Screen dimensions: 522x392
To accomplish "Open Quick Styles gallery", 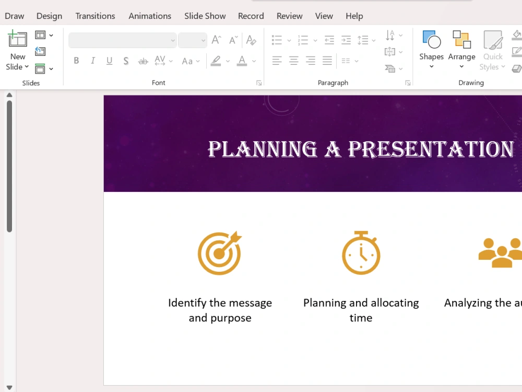I will (x=493, y=50).
